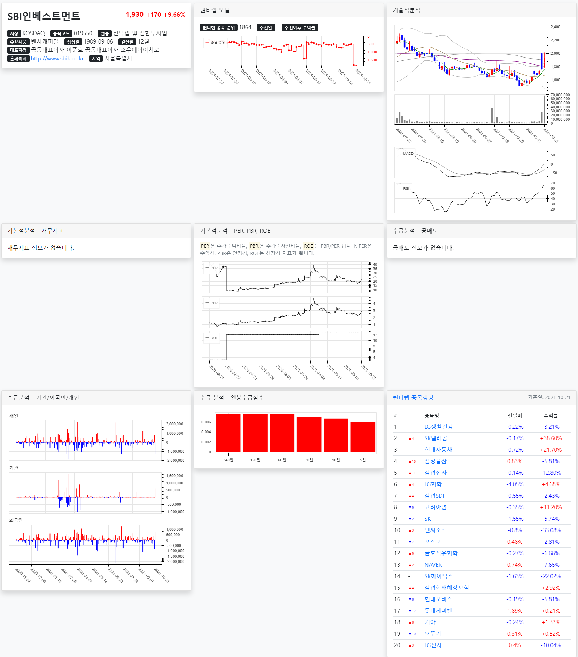Click the 주요제품 badge
Screen dimensions: 578x657
(x=18, y=42)
